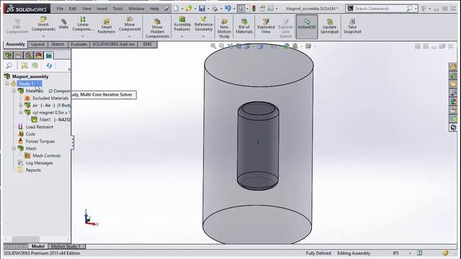Open the Help menu

(x=154, y=9)
